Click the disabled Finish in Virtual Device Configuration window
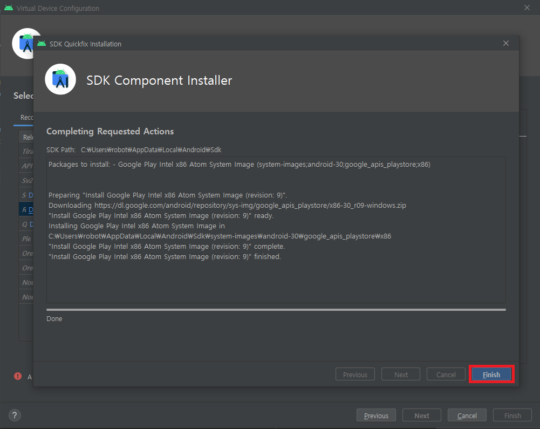The image size is (540, 429). point(512,415)
